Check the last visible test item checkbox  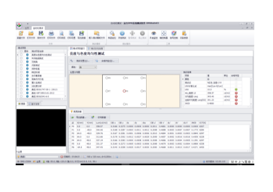tap(21, 97)
